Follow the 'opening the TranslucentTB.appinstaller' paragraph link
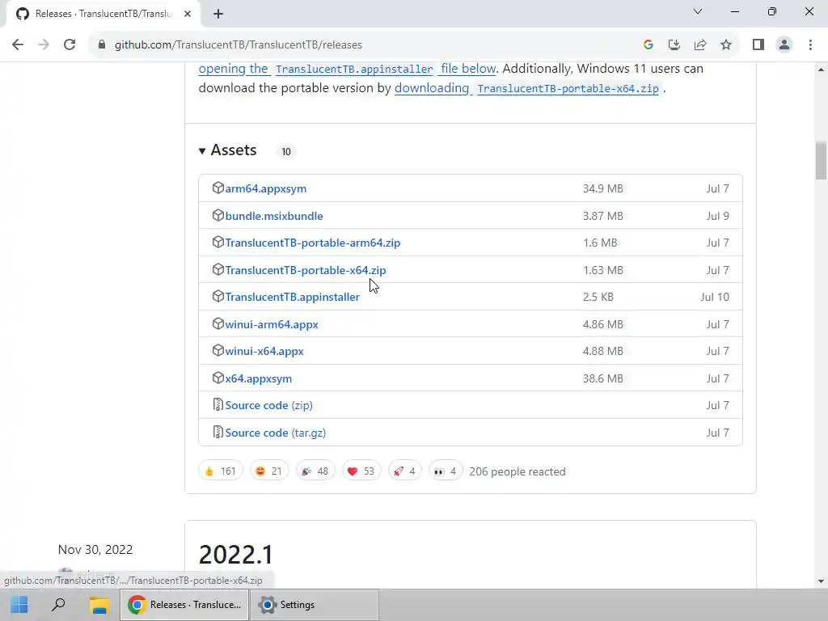The width and height of the screenshot is (828, 621). [x=347, y=69]
